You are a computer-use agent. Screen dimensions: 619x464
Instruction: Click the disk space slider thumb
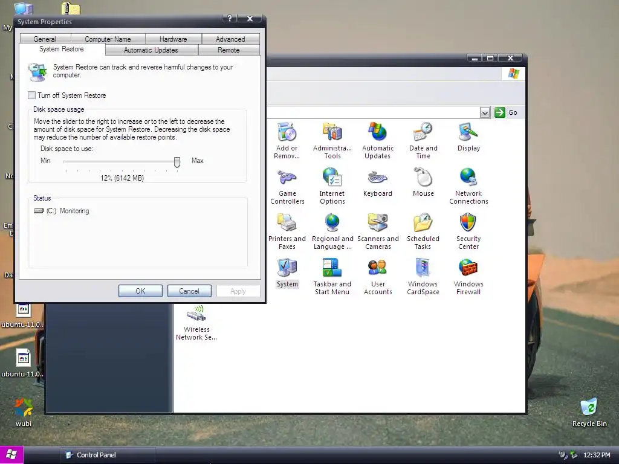tap(177, 162)
